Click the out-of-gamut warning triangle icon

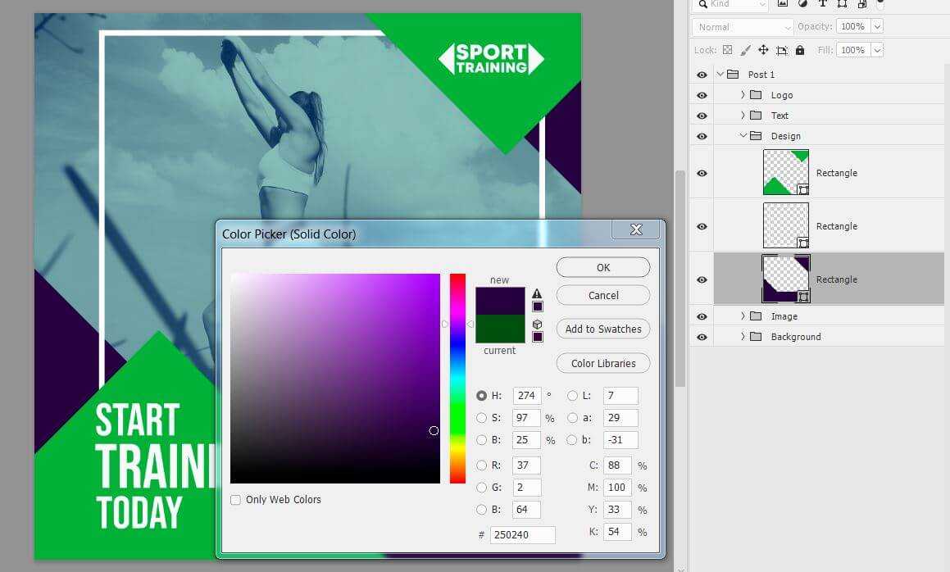(537, 293)
